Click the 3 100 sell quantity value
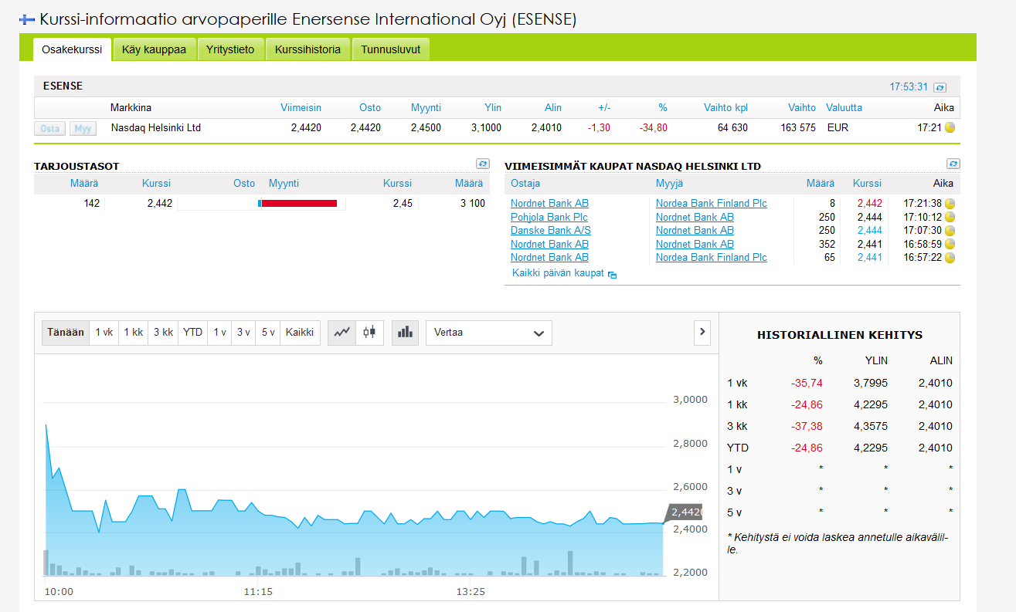This screenshot has width=1016, height=612. [x=472, y=203]
